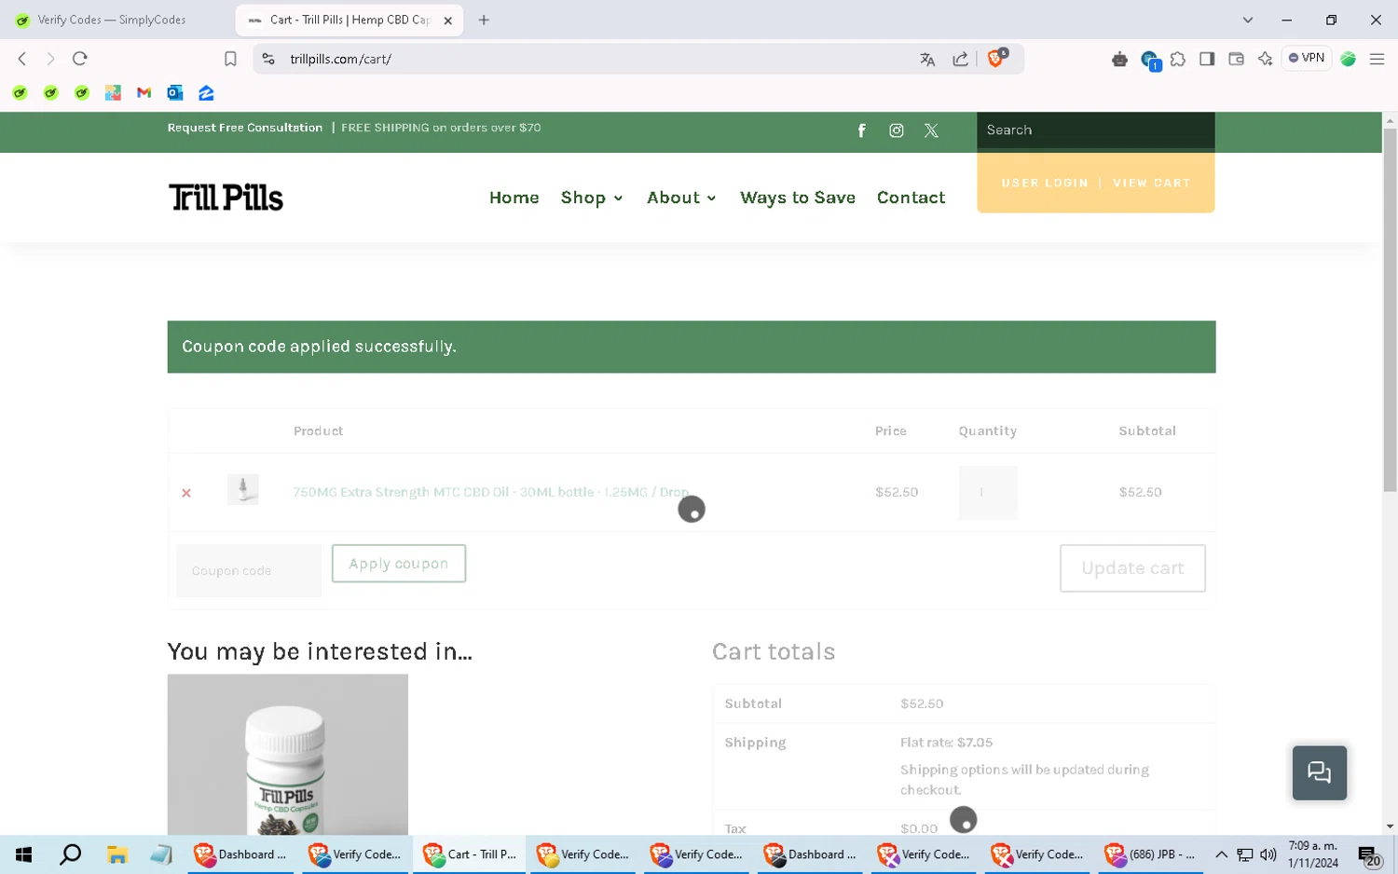The image size is (1398, 874).
Task: Click the share page icon
Action: (960, 59)
